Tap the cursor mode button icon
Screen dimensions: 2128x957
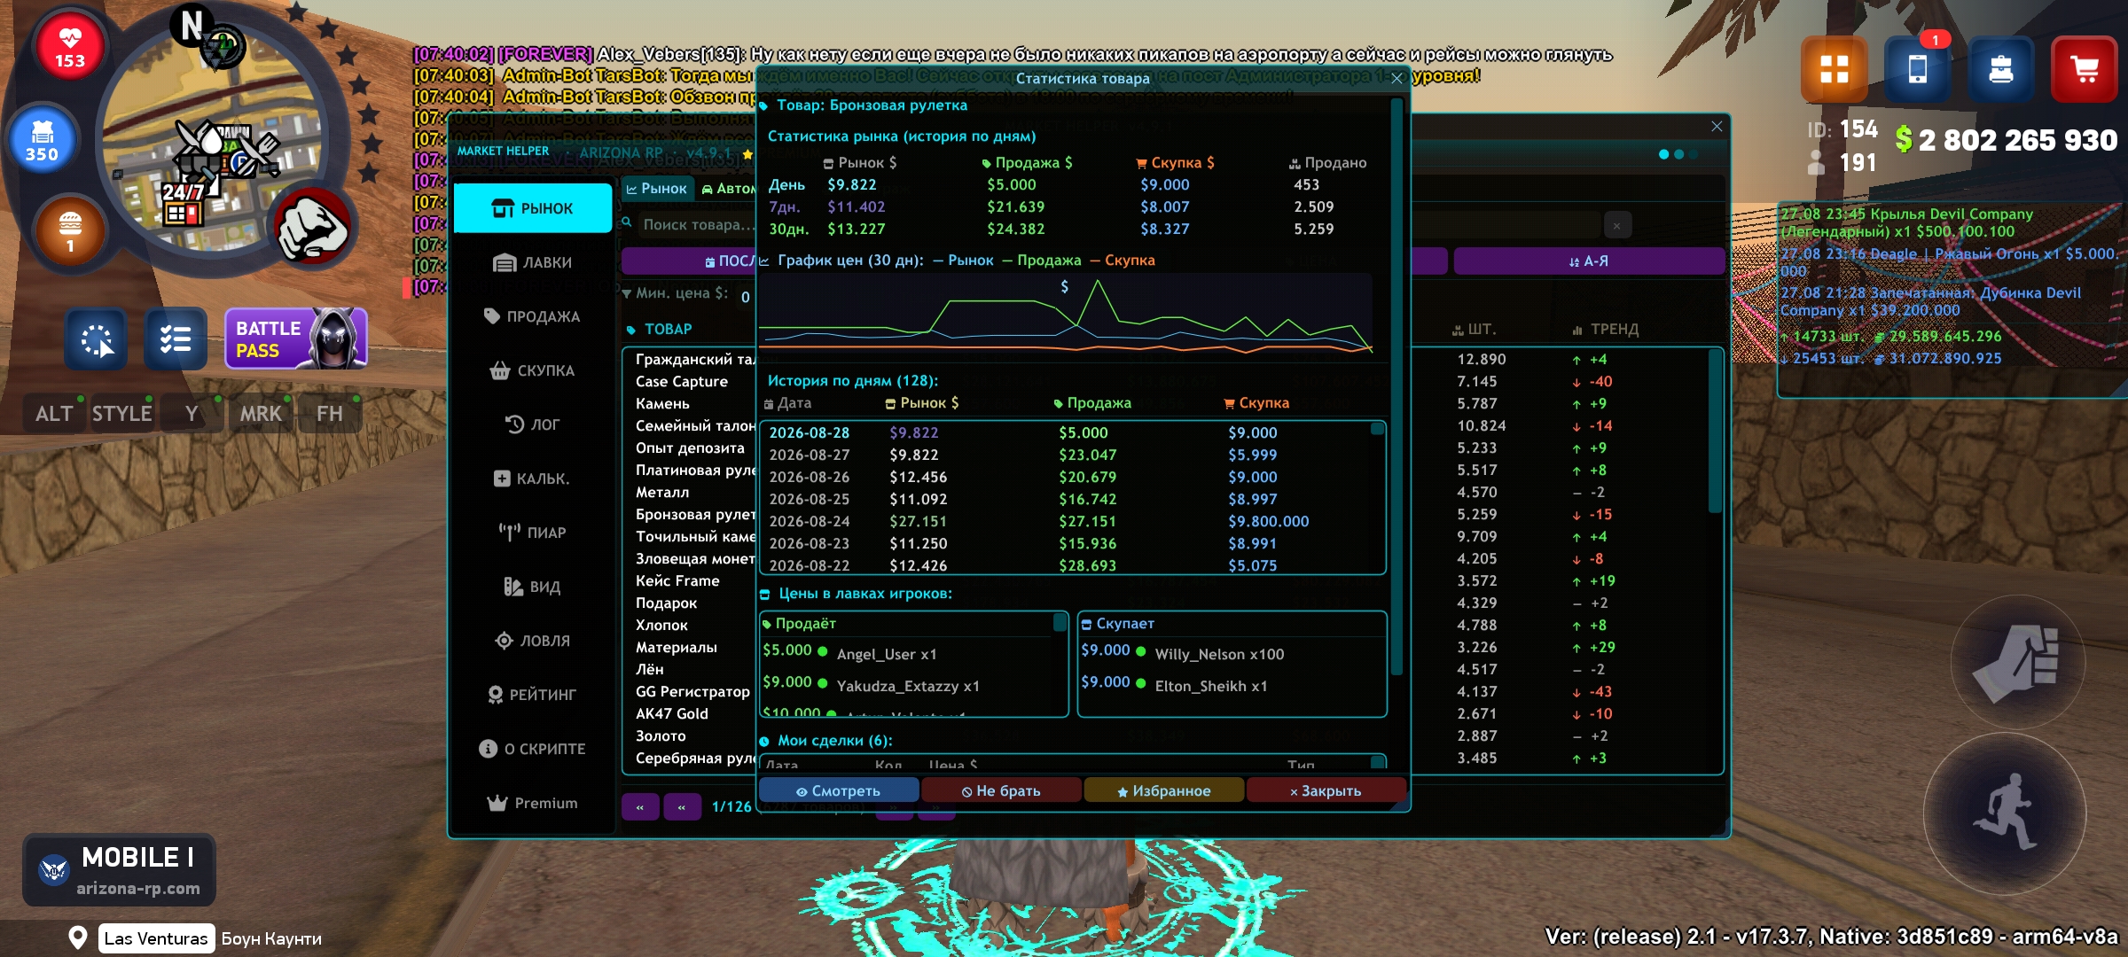pos(96,338)
